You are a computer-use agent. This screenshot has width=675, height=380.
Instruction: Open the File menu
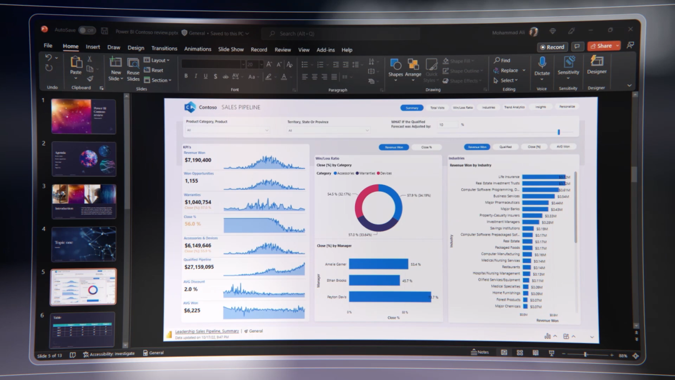click(47, 46)
